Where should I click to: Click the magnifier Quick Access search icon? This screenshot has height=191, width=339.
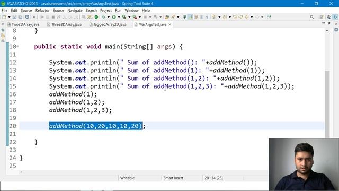(x=312, y=17)
